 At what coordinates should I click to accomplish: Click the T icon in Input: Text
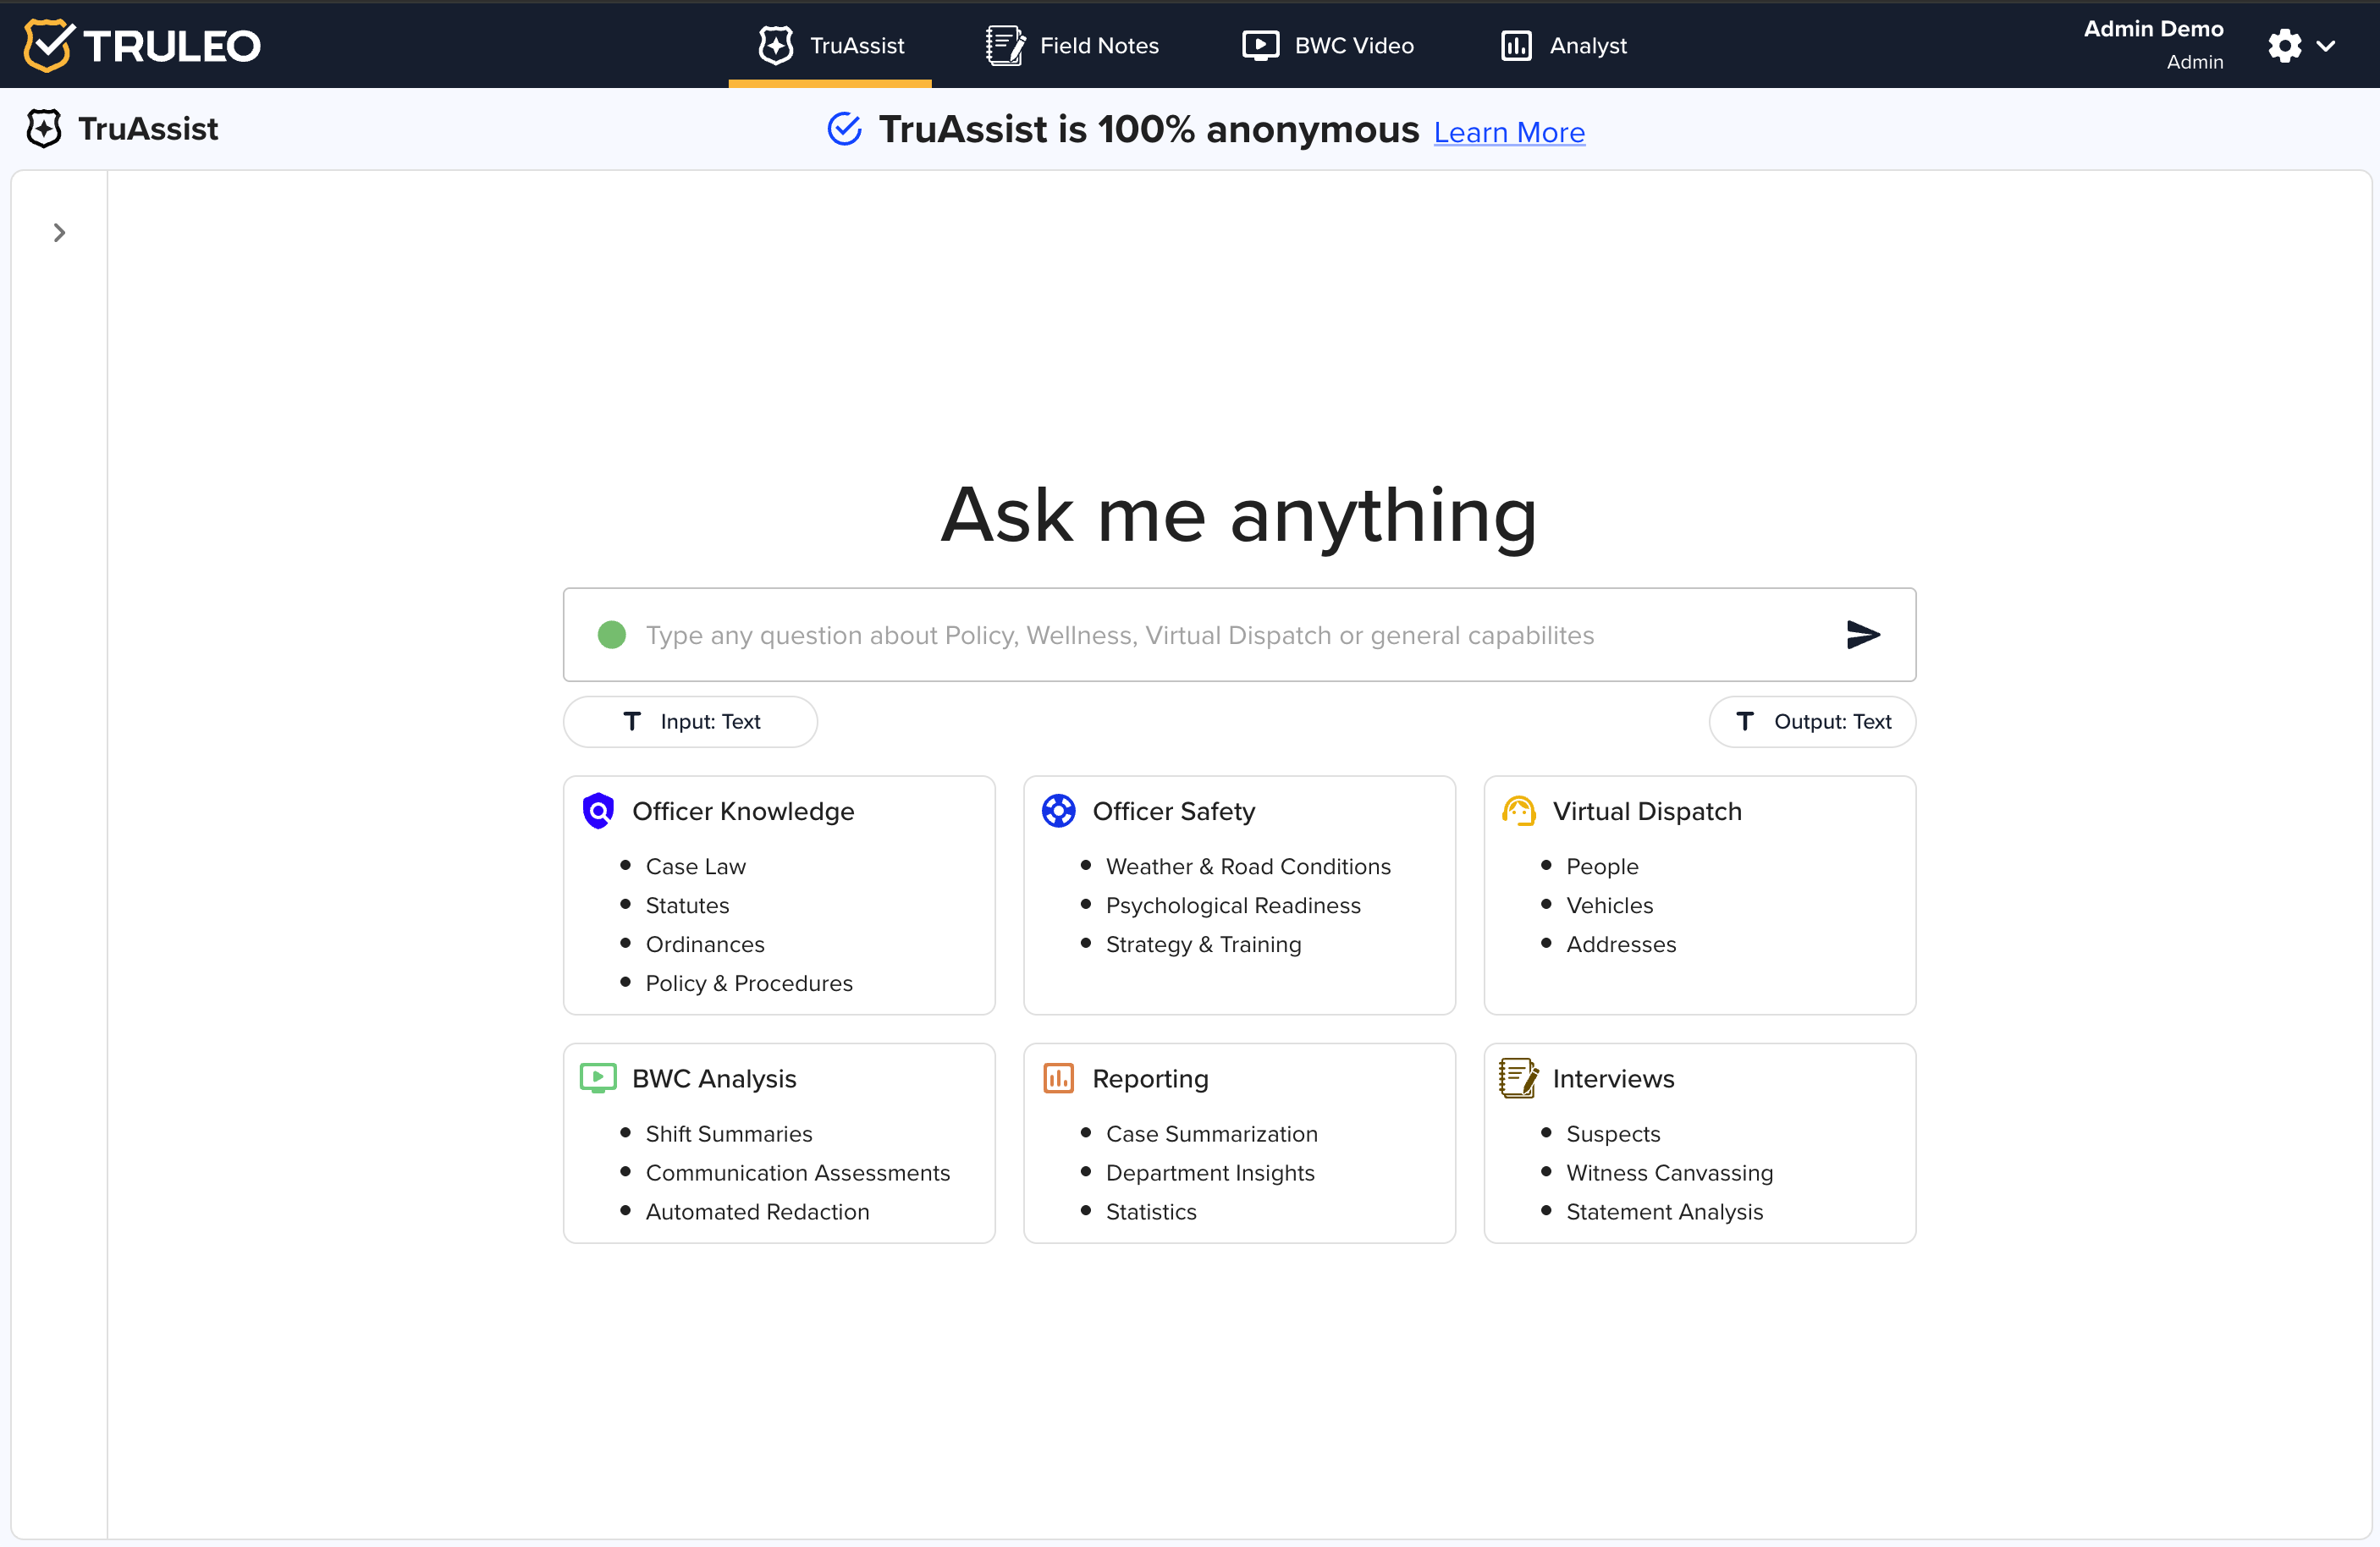(632, 721)
